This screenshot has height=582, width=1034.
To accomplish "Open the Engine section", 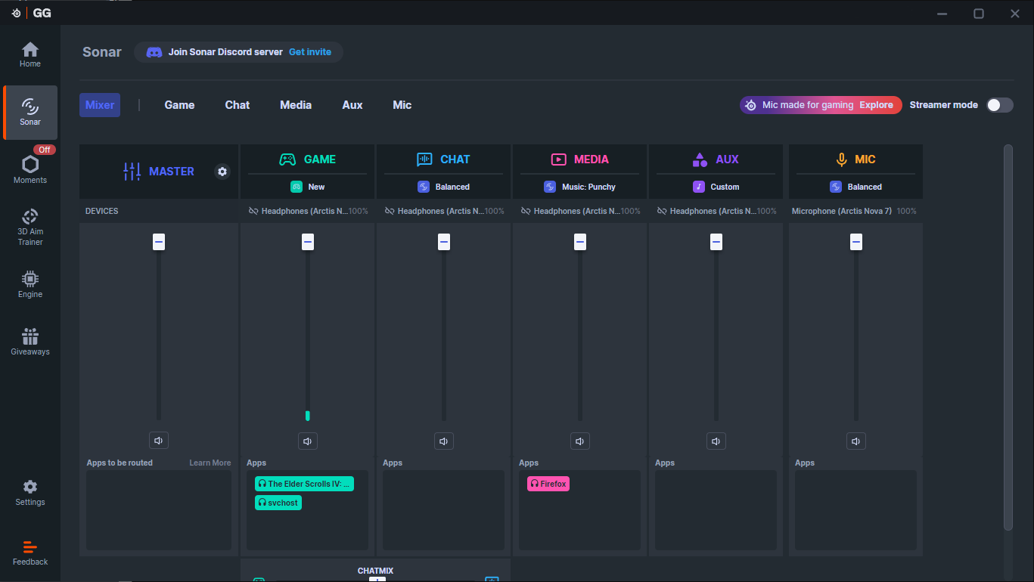I will click(x=30, y=284).
